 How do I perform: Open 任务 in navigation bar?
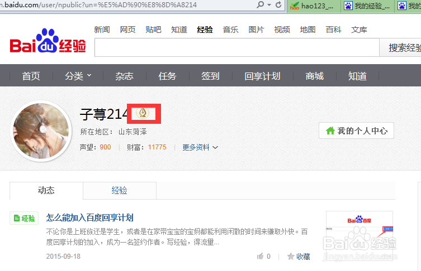167,76
